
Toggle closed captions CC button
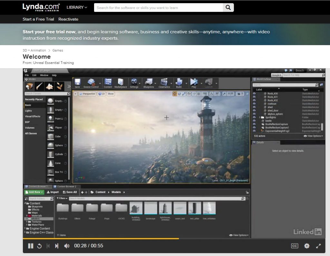coord(295,246)
